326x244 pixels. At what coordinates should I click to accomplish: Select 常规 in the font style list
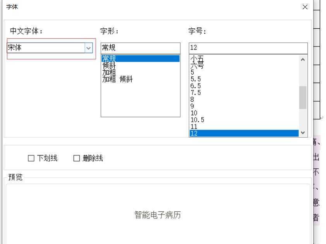(x=140, y=58)
